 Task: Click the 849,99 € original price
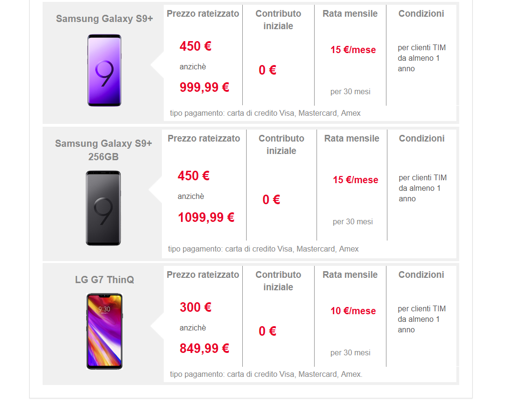(204, 349)
